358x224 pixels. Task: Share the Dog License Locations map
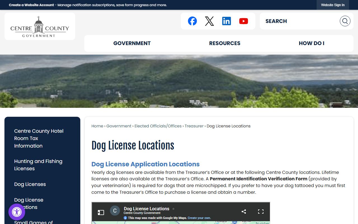(244, 212)
